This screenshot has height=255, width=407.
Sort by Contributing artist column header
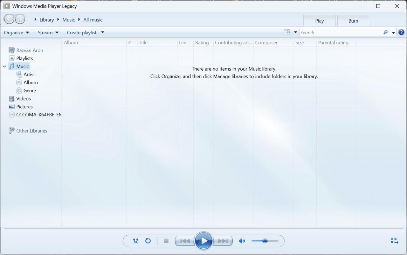click(x=233, y=43)
